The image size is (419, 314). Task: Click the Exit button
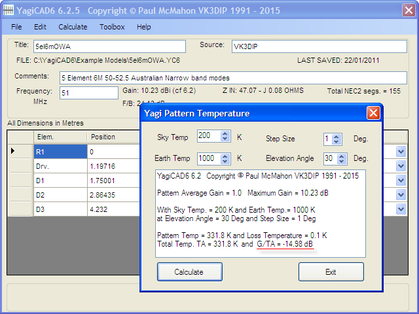pos(331,272)
